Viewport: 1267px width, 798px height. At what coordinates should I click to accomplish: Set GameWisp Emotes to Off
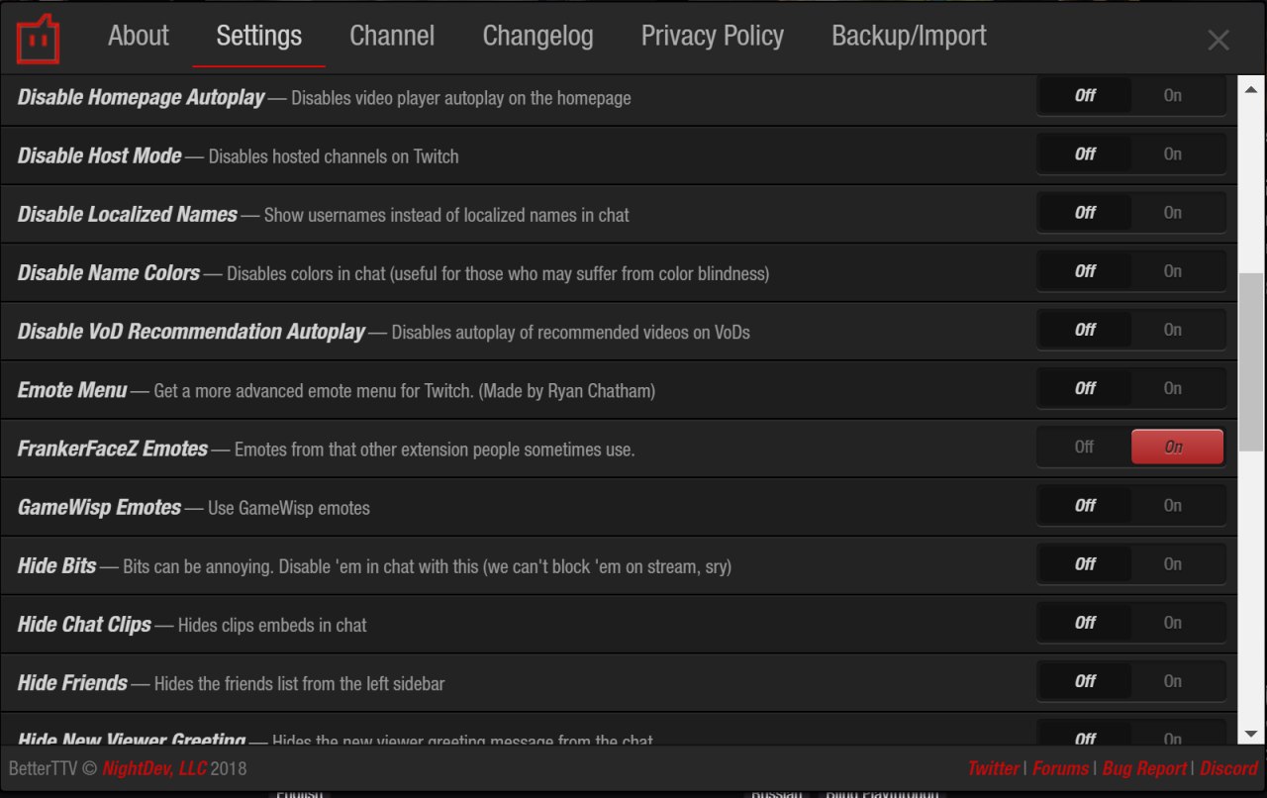tap(1085, 505)
